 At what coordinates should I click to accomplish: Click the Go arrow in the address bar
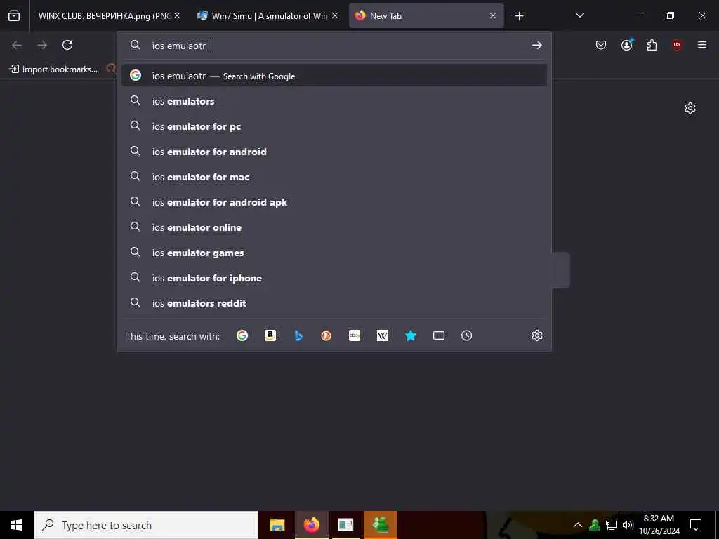click(x=536, y=45)
